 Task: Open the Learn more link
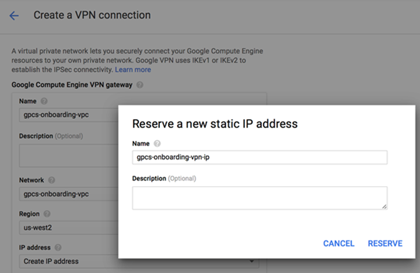(133, 70)
